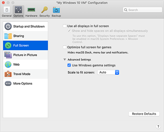Select Sharing in the sidebar list
This screenshot has width=164, height=132.
25,36
